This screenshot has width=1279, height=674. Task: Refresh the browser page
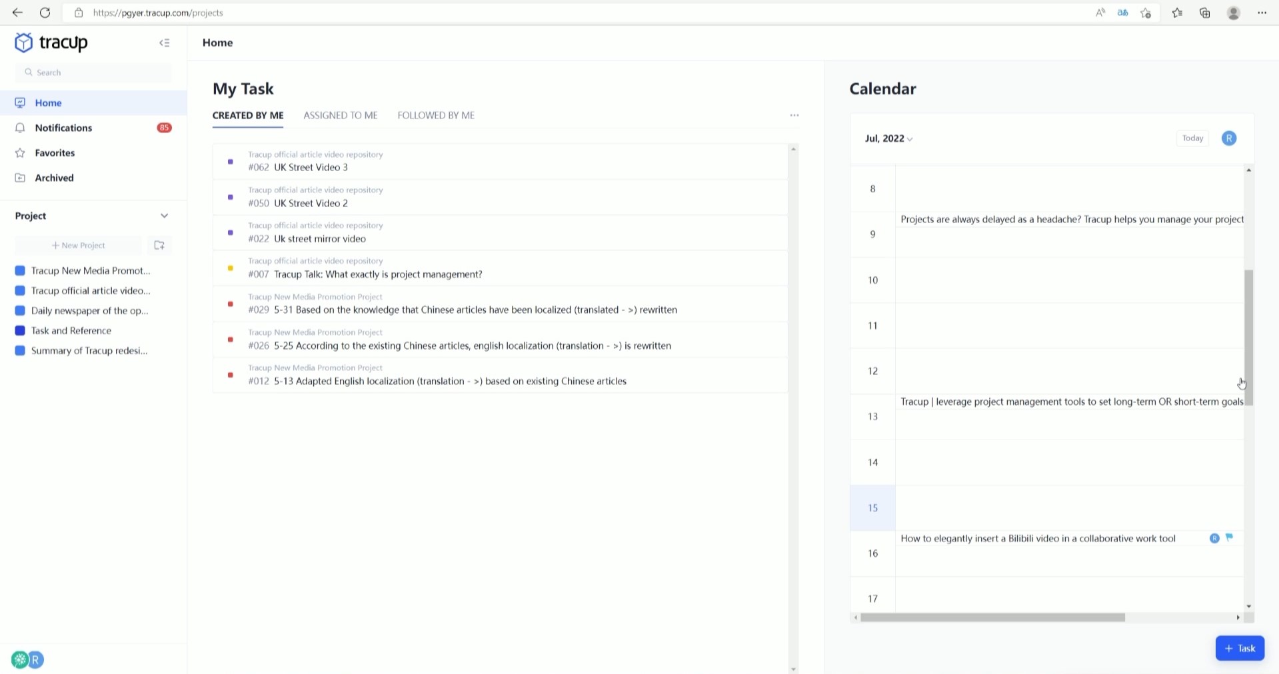click(x=45, y=13)
